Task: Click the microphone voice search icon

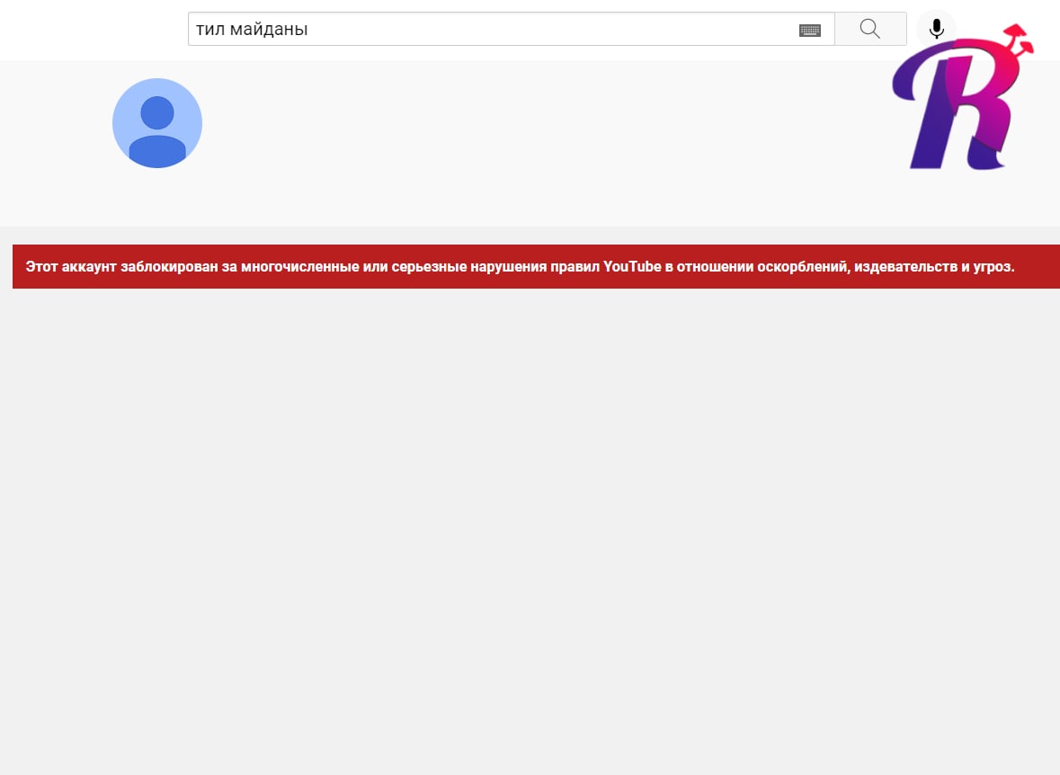Action: [x=936, y=29]
